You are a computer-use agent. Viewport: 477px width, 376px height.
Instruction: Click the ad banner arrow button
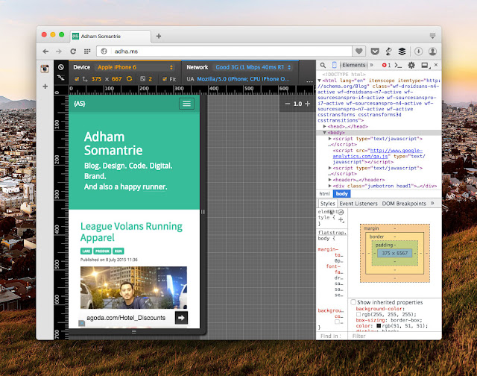(181, 318)
